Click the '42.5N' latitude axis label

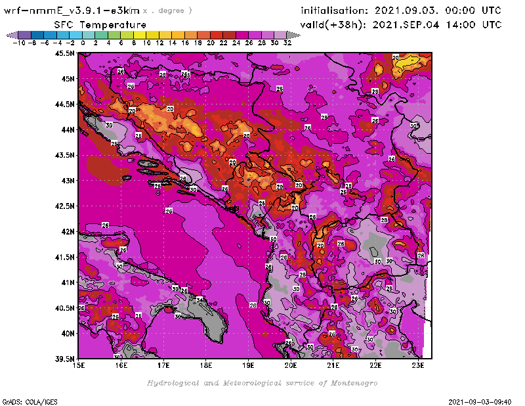tap(64, 206)
